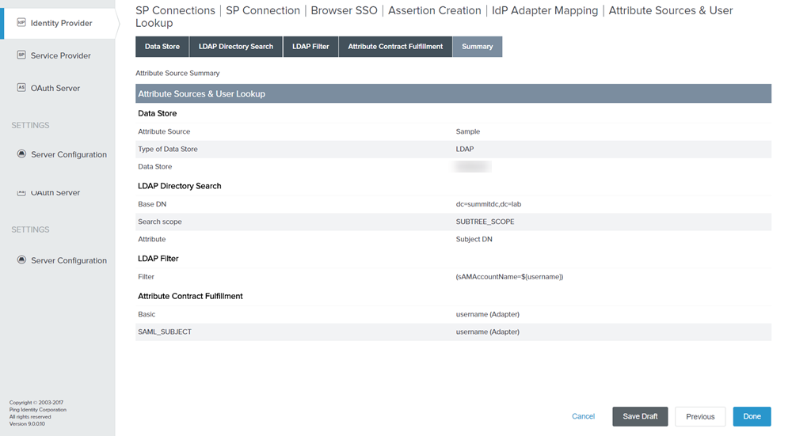
Task: Switch to the Data Store tab
Action: click(x=162, y=47)
